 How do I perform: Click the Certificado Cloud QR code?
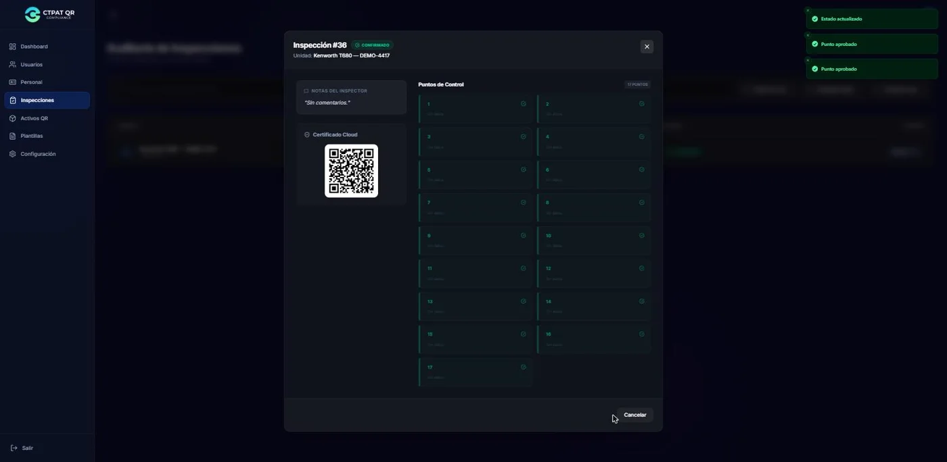tap(351, 171)
